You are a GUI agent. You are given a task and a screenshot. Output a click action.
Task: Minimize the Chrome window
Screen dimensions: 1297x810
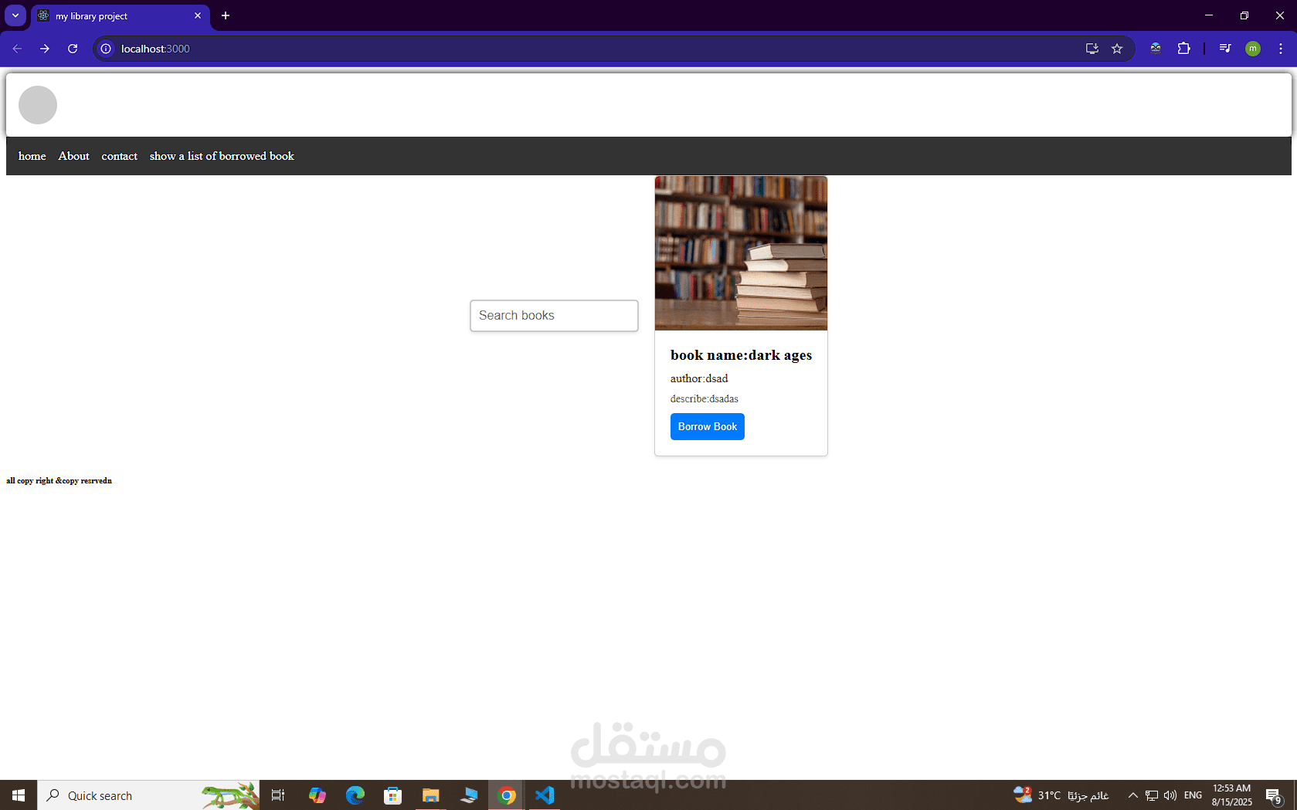(1209, 15)
